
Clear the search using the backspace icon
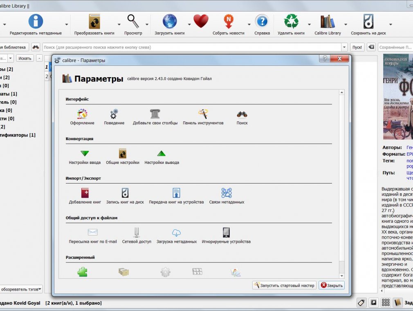[371, 47]
